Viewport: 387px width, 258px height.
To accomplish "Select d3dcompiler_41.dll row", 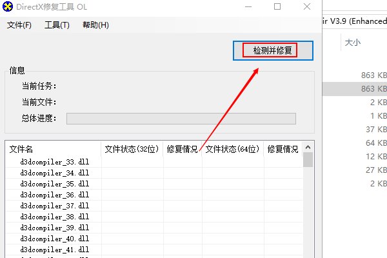I will [x=154, y=250].
